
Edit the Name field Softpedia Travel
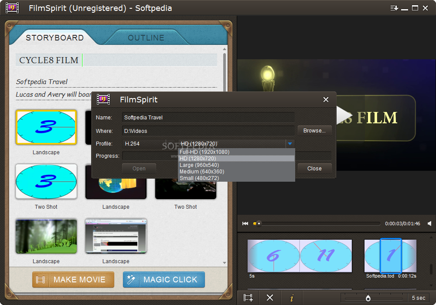(208, 118)
